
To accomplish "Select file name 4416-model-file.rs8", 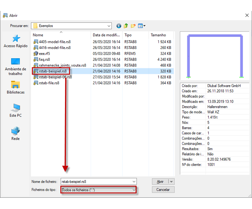I will pos(55,48).
